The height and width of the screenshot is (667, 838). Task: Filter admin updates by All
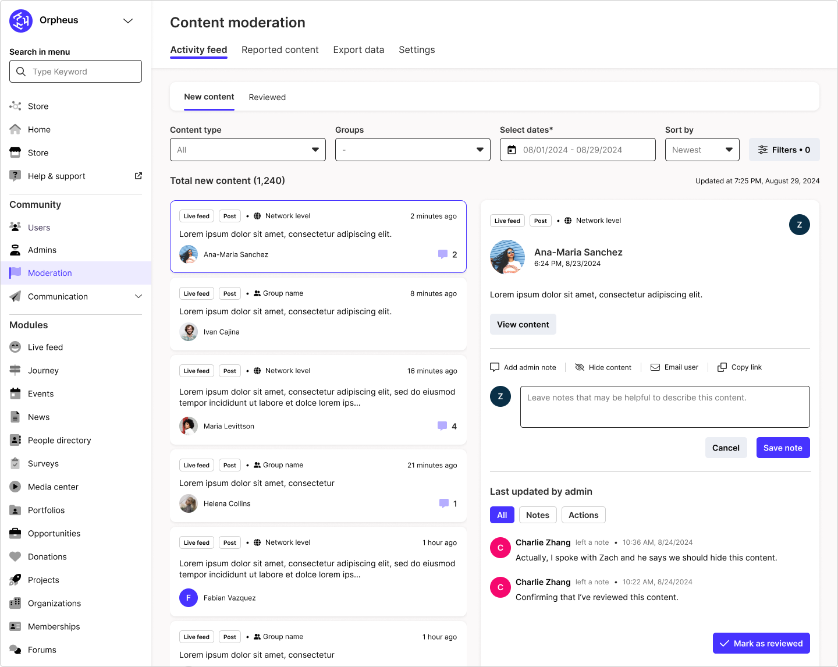pos(502,515)
